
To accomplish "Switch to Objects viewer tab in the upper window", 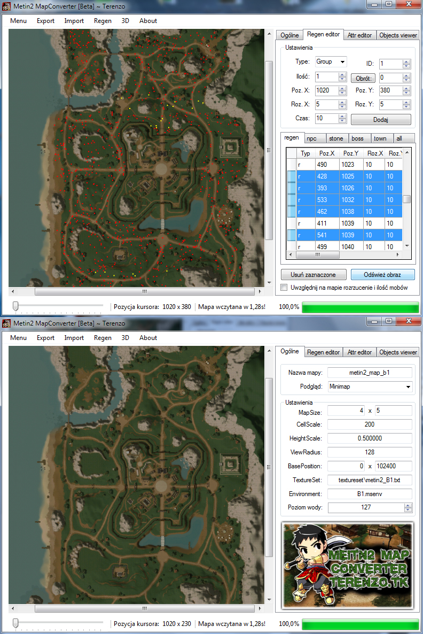I will tap(397, 35).
